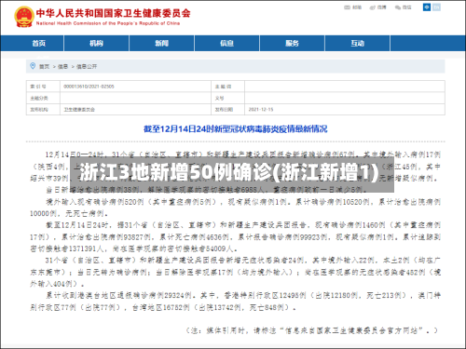Screen dimensions: 466x349
Task: Click the 卫生健康委员会 publisher cell
Action: click(x=135, y=110)
